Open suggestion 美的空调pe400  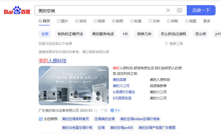click(122, 128)
